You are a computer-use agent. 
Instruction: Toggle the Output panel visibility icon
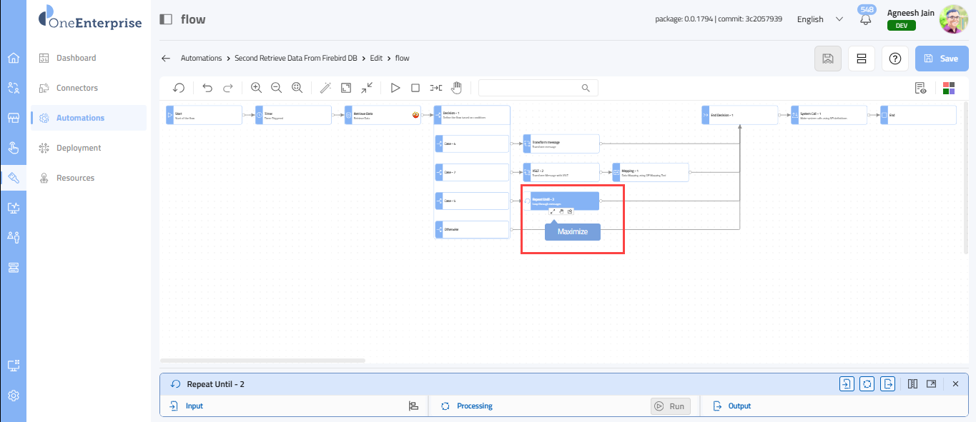(887, 384)
